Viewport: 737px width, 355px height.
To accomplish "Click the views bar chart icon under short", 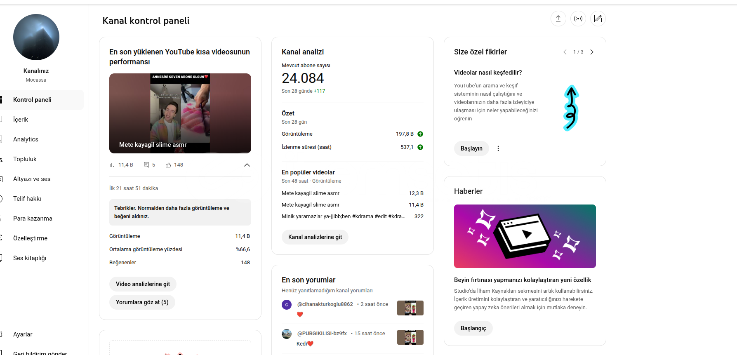I will 112,165.
